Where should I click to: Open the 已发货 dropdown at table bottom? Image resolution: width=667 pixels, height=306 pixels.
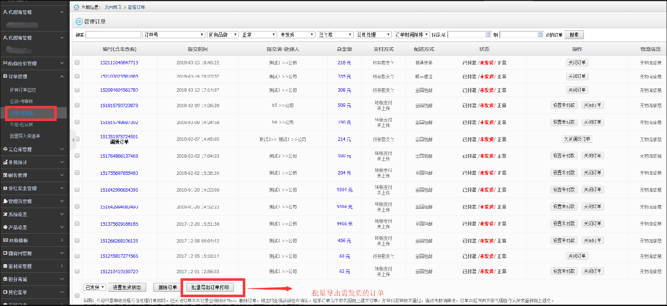coord(95,288)
